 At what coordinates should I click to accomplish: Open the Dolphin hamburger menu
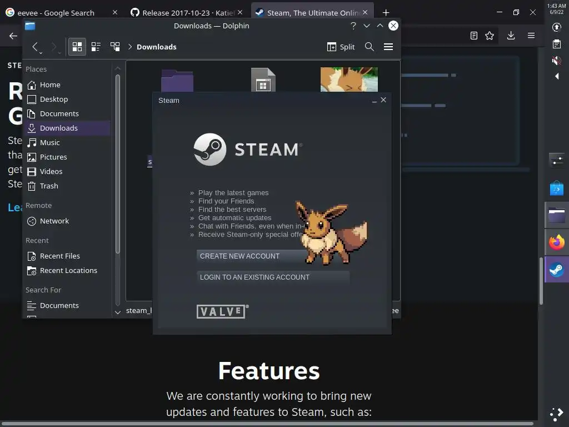tap(388, 47)
